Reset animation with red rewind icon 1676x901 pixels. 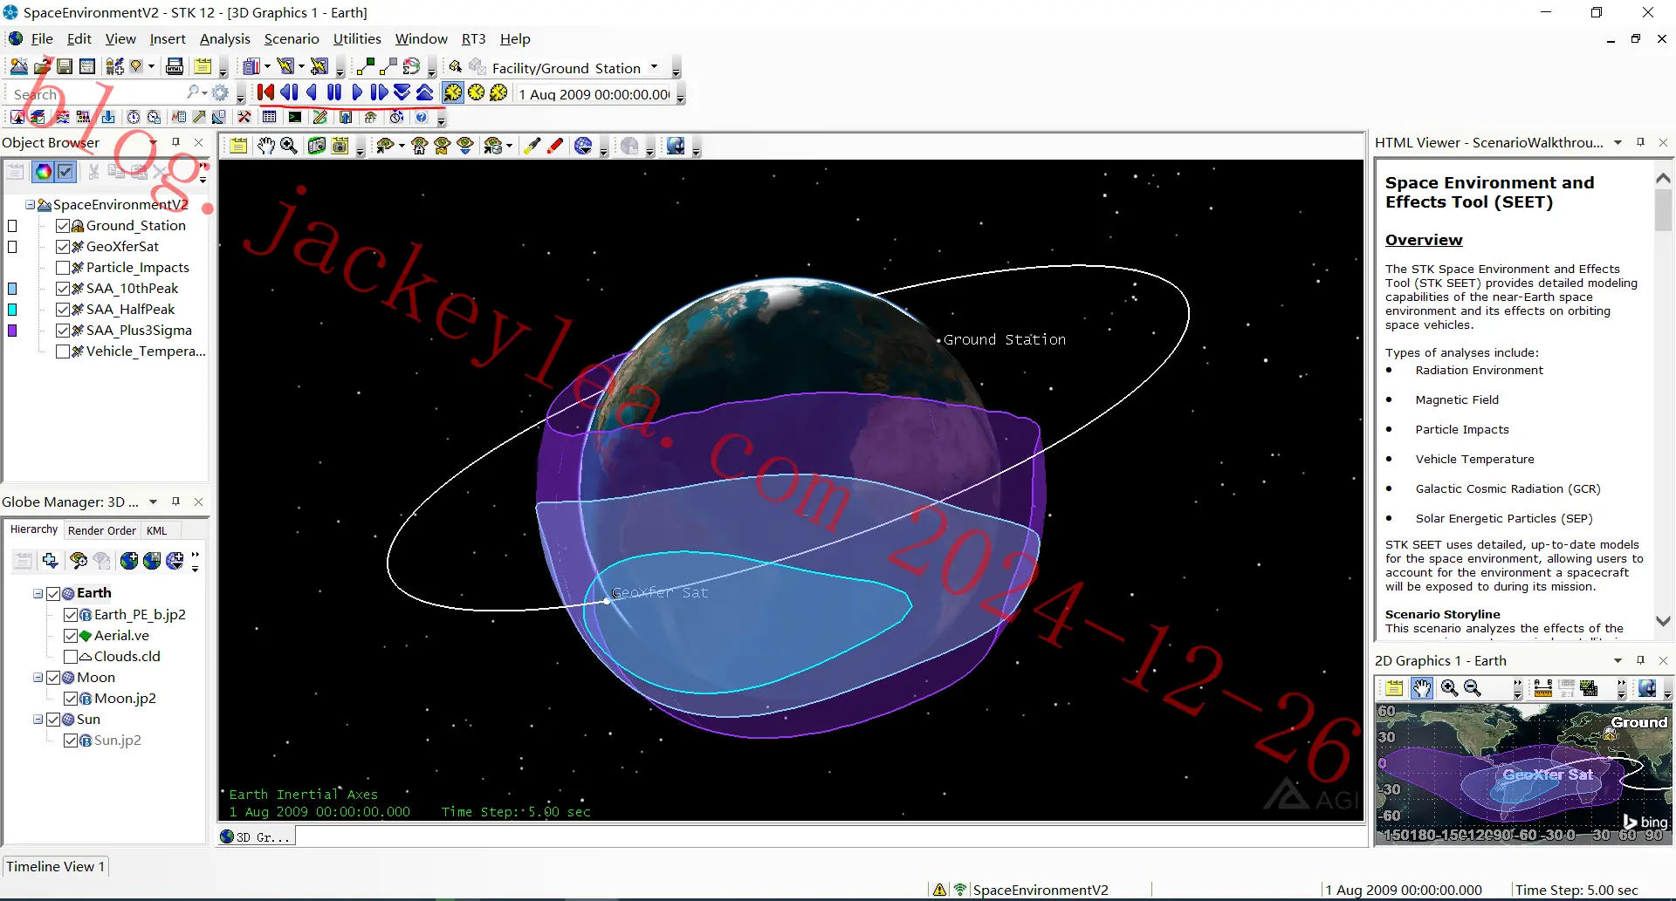(x=266, y=92)
